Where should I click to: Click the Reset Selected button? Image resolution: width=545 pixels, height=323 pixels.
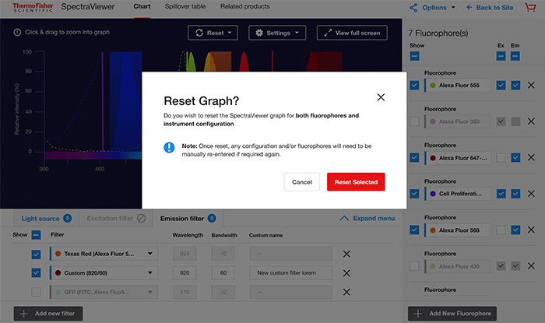pos(356,181)
